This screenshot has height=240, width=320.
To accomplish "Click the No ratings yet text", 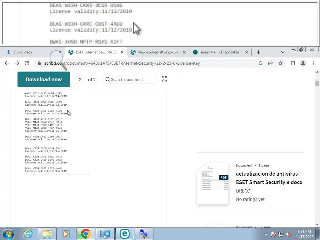I will [250, 199].
